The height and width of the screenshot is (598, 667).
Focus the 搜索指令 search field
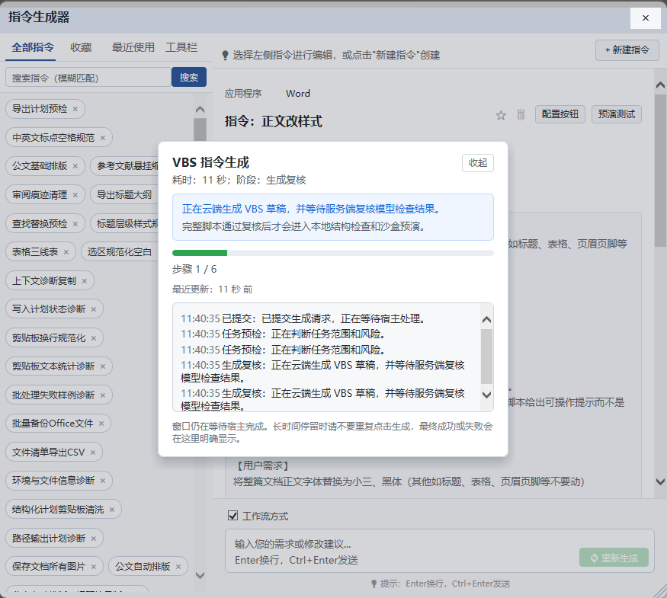[x=88, y=78]
